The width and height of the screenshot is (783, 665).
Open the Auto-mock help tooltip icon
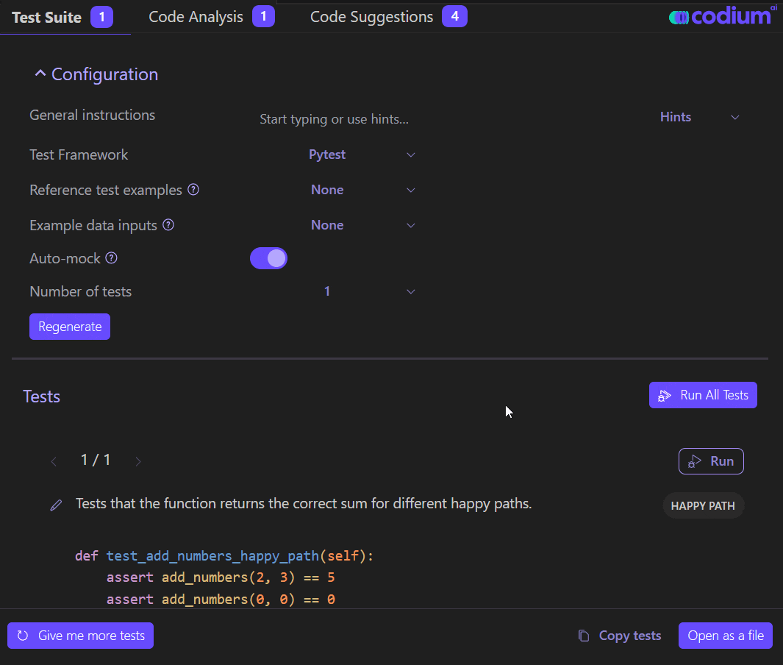(x=111, y=258)
